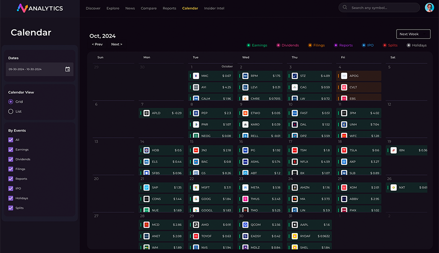Go to the News section
The image size is (439, 253).
pyautogui.click(x=130, y=8)
